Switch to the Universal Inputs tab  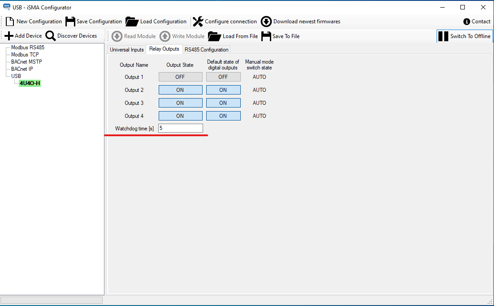pyautogui.click(x=127, y=50)
